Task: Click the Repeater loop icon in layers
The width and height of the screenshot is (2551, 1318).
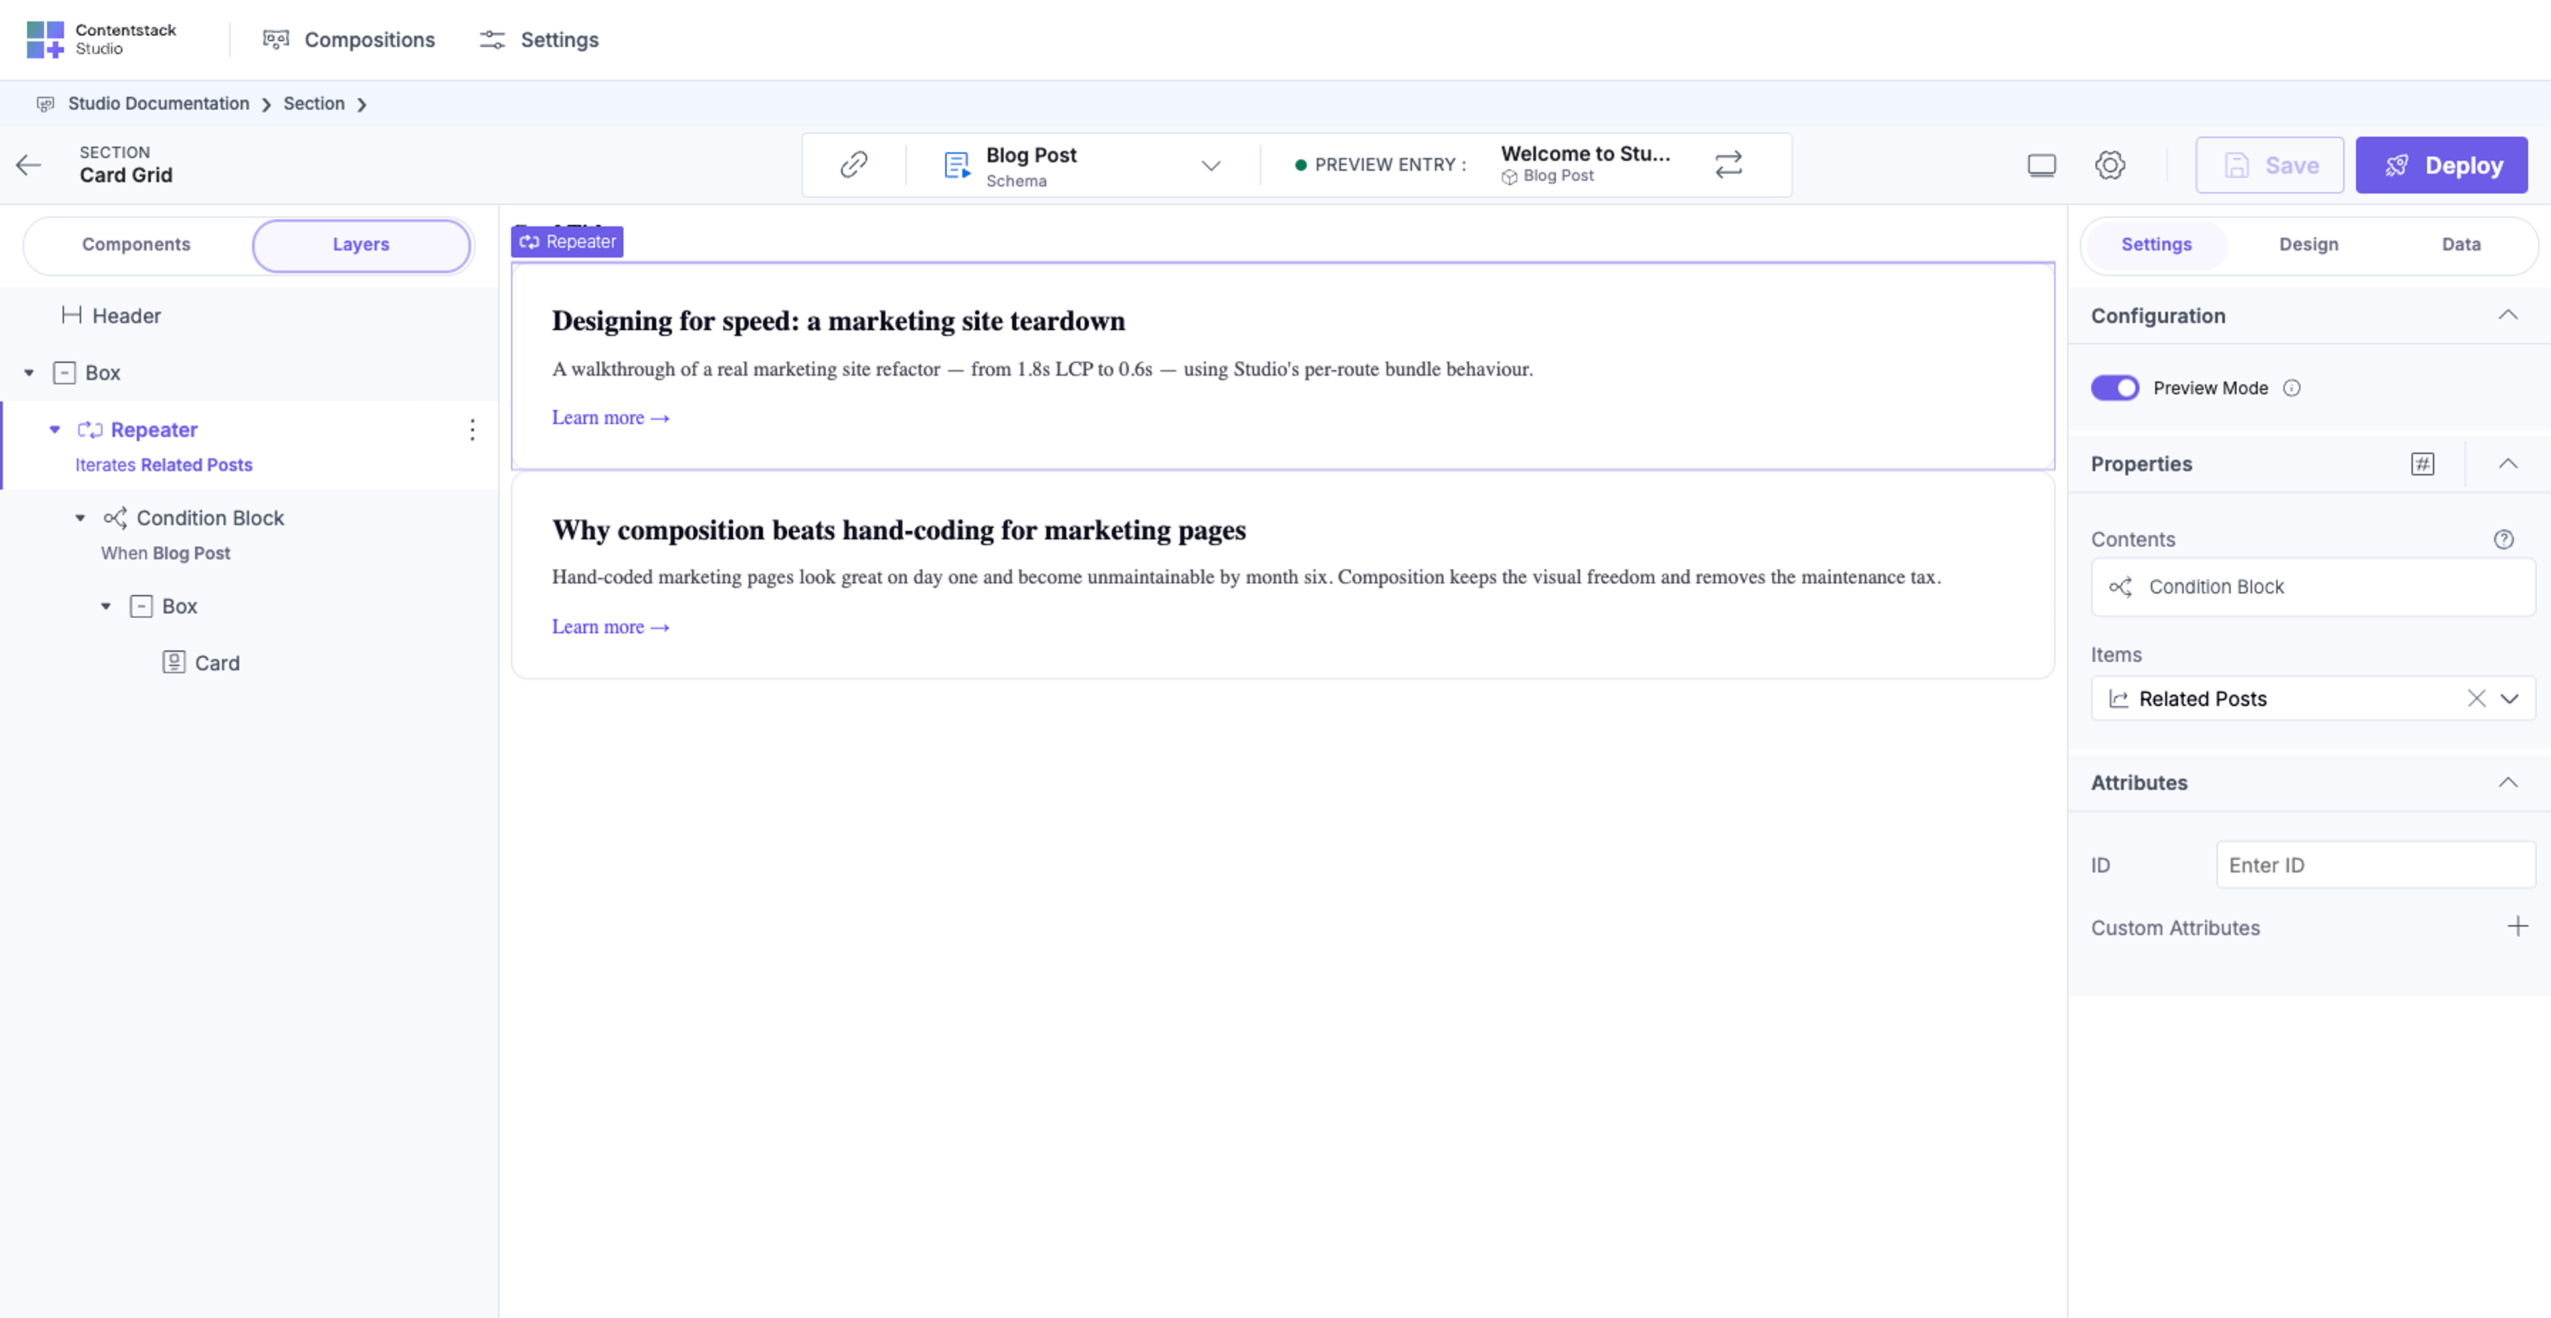Action: click(90, 430)
